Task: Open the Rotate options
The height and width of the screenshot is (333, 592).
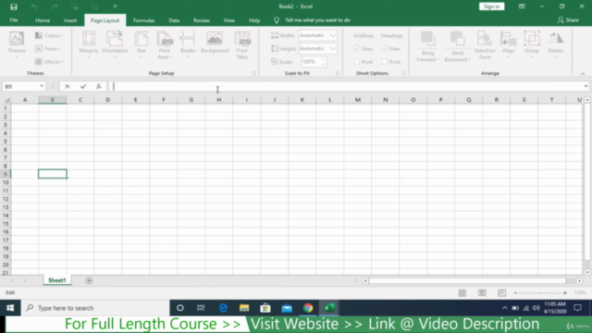Action: pyautogui.click(x=555, y=45)
